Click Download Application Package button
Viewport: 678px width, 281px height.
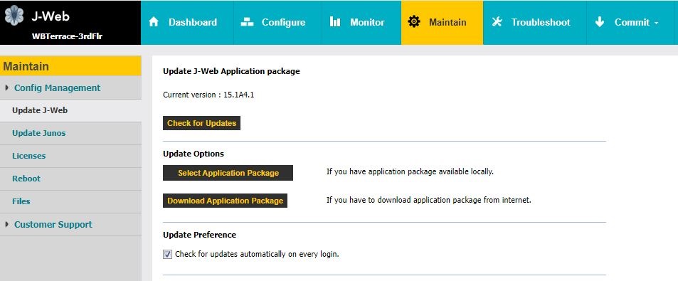tap(226, 201)
